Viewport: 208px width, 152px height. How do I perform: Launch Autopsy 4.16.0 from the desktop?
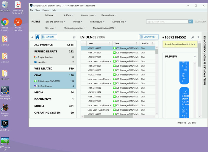pos(5,109)
